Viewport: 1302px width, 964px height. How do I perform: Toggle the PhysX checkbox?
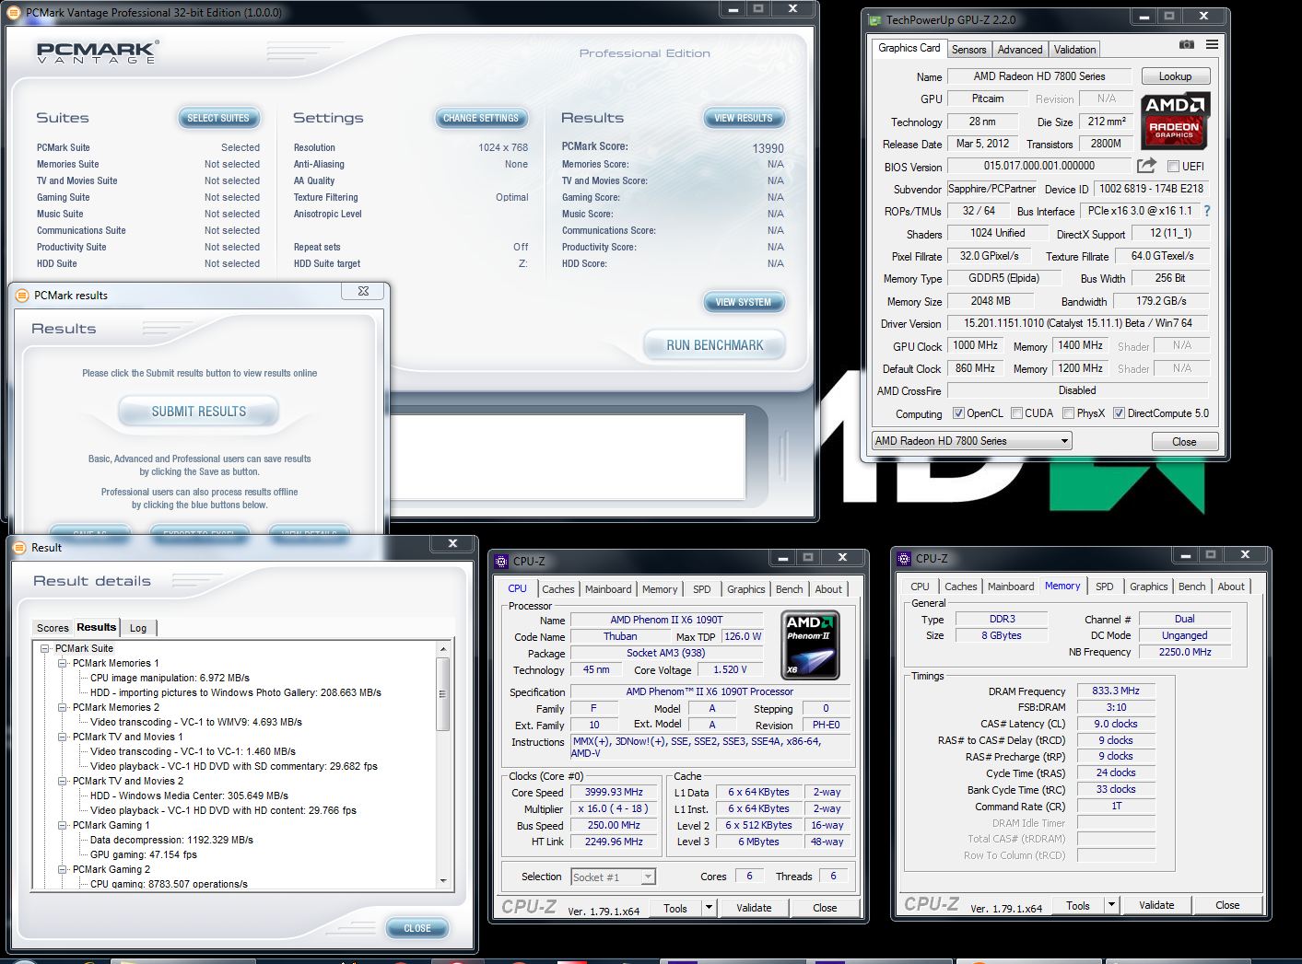tap(1068, 413)
